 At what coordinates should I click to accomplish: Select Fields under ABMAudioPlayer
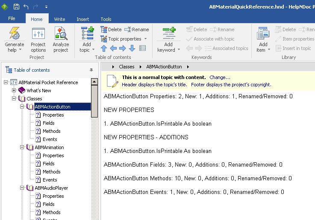48,204
